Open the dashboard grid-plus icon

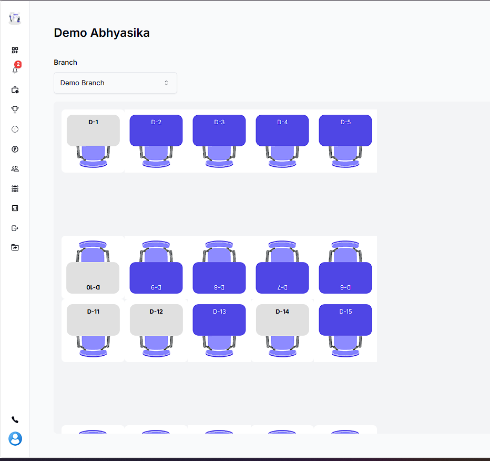(15, 50)
